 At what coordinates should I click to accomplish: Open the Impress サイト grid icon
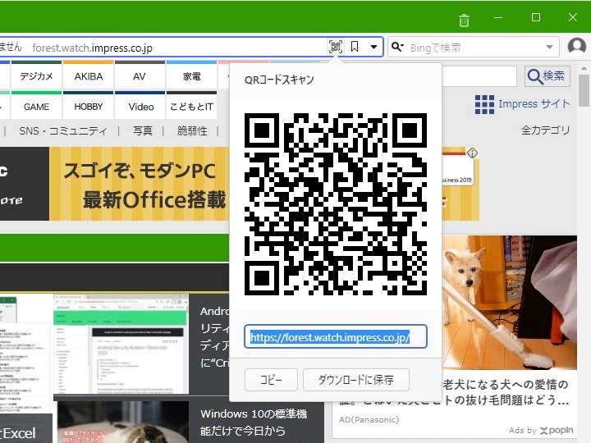pos(484,104)
